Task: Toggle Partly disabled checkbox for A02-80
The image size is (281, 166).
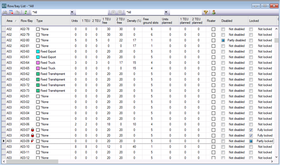Action: pos(223,40)
